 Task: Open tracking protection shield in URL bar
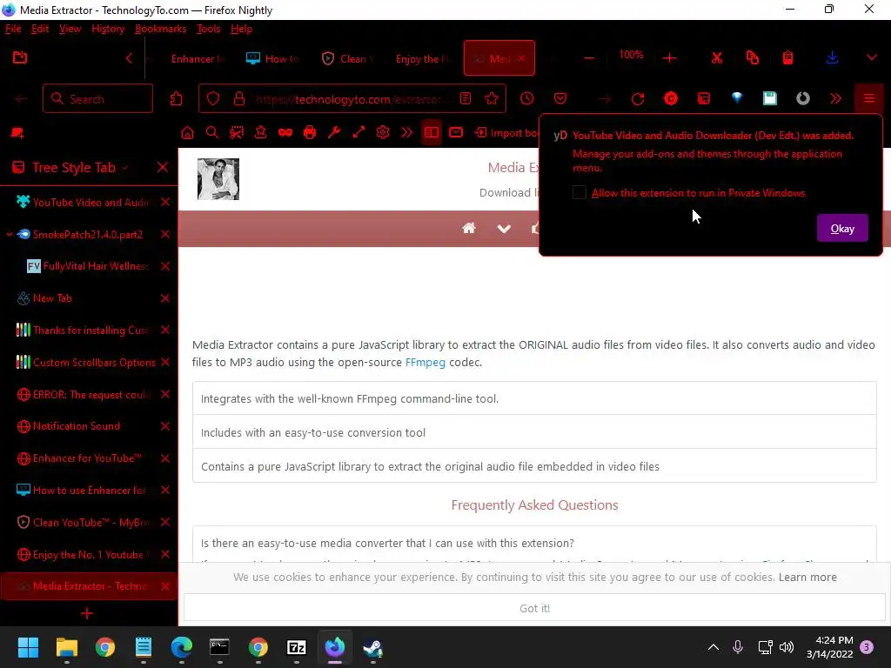[213, 99]
